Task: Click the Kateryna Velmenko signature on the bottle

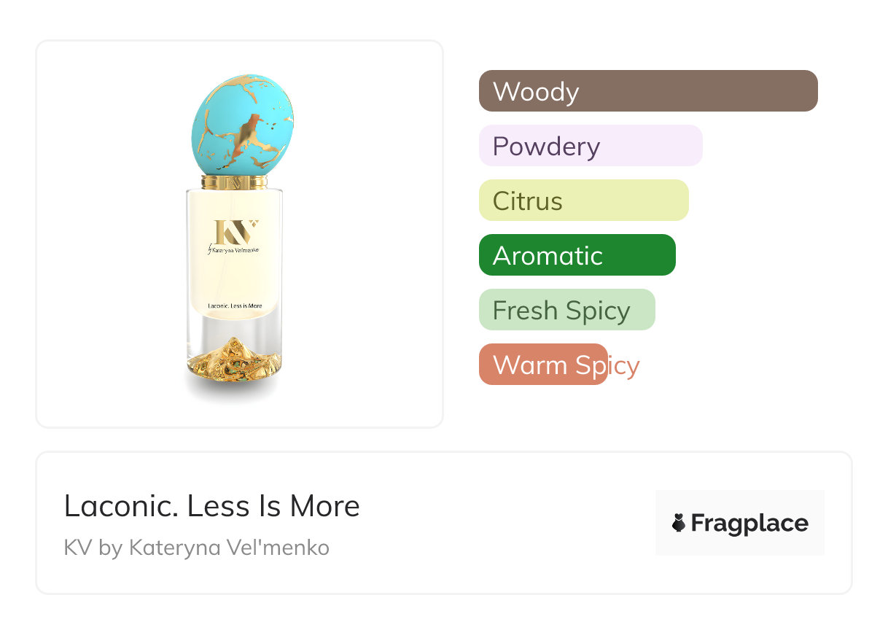Action: pos(235,250)
